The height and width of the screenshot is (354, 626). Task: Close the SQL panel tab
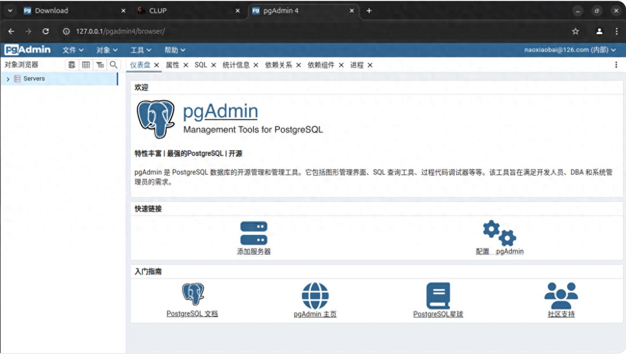(214, 65)
